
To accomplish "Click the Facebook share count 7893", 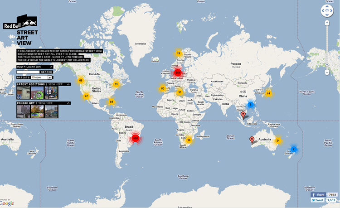I will tap(332, 194).
